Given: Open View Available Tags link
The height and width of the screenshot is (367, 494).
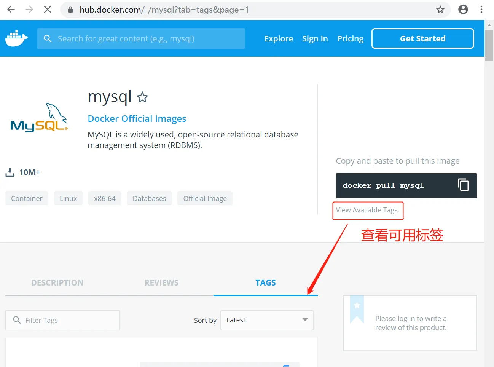Looking at the screenshot, I should (x=367, y=210).
